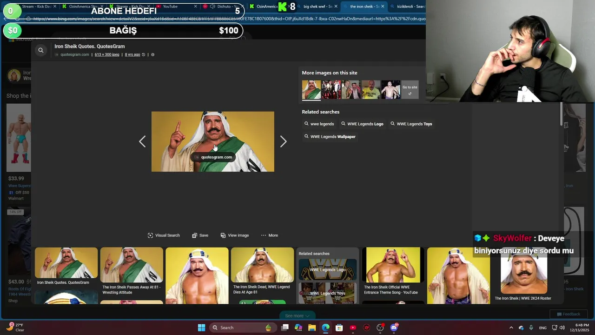Open 'The Iron Sheik Passes Away At 81' result
Image resolution: width=595 pixels, height=335 pixels.
pos(132,265)
